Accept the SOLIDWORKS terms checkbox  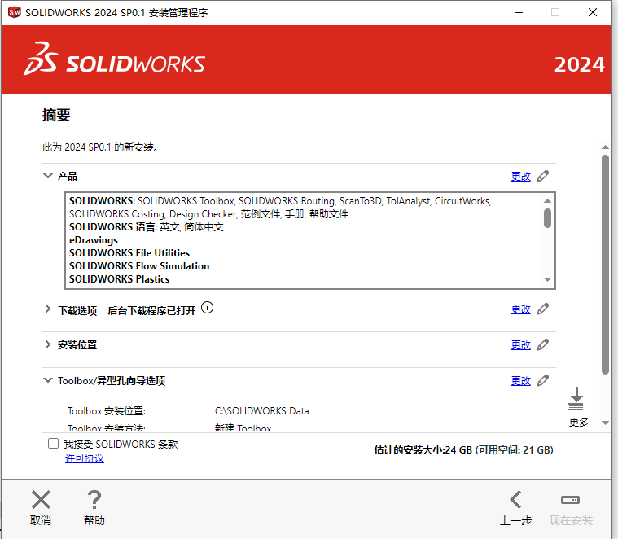coord(53,444)
